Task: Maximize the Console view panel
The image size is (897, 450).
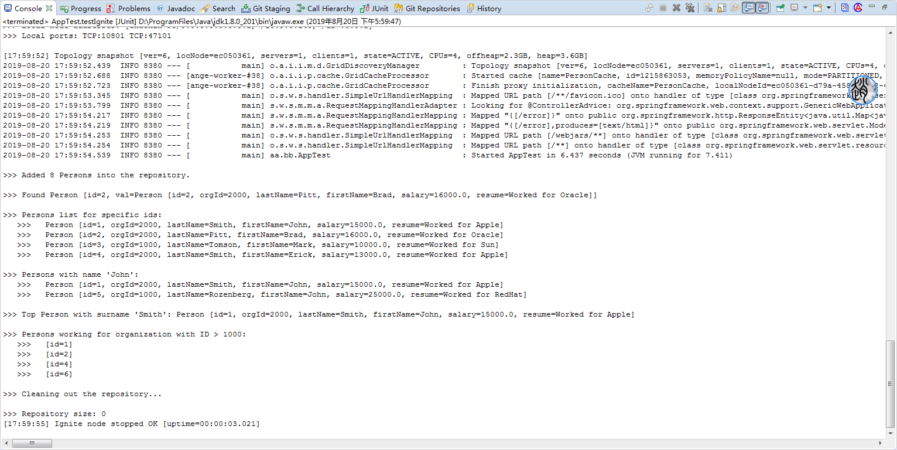Action: [x=885, y=7]
